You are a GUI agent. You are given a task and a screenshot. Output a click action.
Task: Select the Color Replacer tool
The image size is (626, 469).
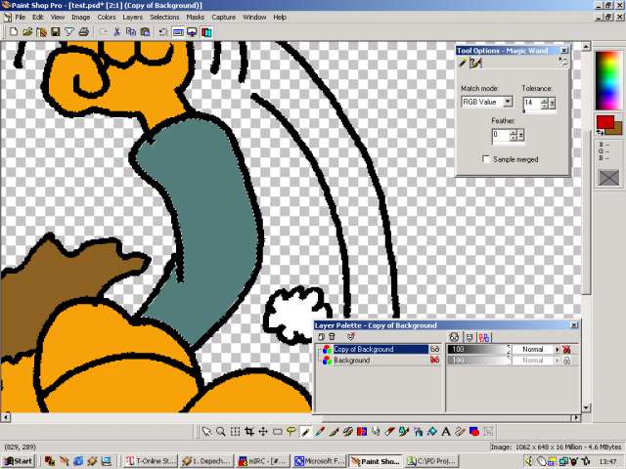tap(362, 432)
